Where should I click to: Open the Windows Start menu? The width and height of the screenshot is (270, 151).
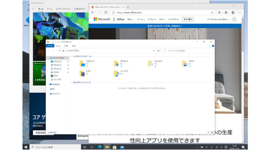pyautogui.click(x=26, y=147)
